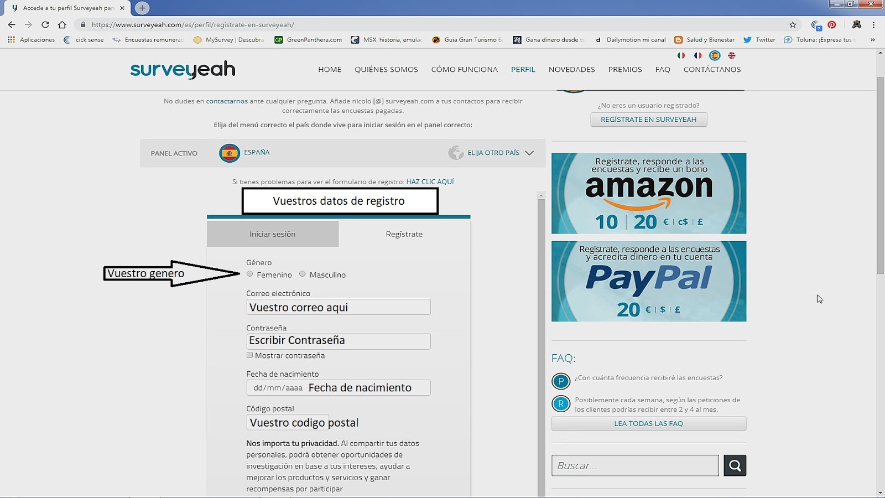Focus the Código postal field
The width and height of the screenshot is (885, 498).
point(288,422)
